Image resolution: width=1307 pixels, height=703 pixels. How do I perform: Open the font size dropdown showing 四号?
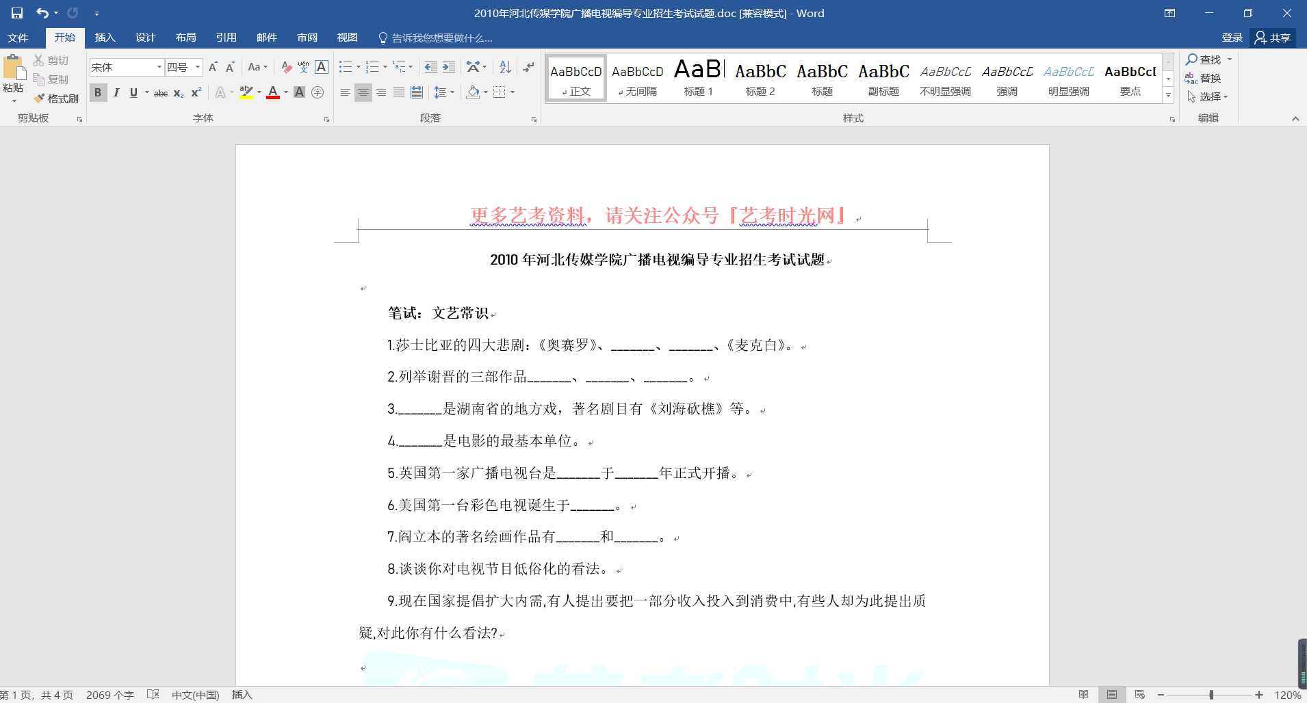pyautogui.click(x=198, y=67)
